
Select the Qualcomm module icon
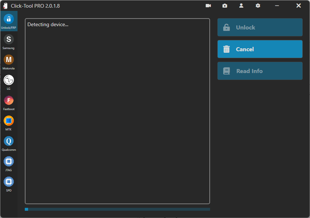click(x=8, y=141)
